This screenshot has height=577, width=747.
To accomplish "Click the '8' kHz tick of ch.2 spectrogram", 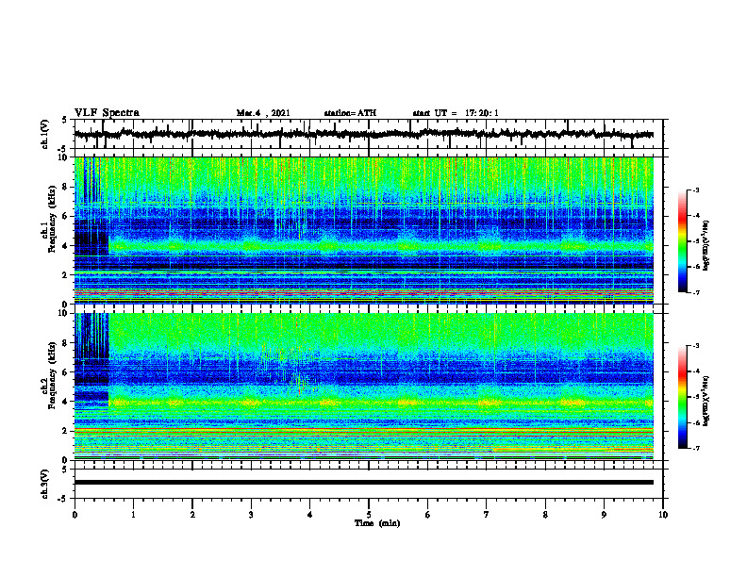I will tap(65, 343).
